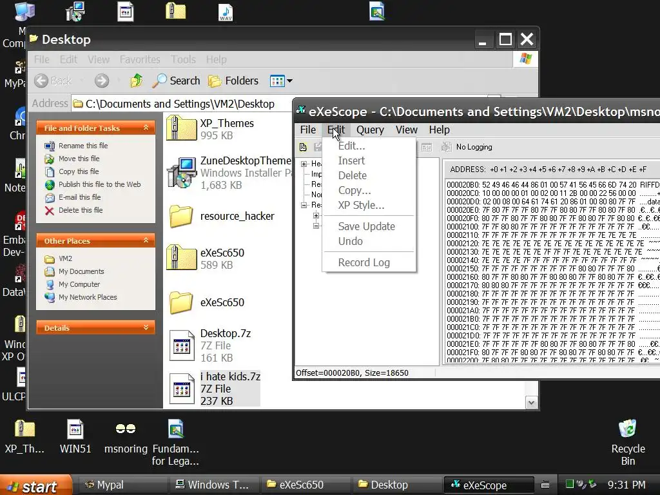660x495 pixels.
Task: Collapse the File and Folder Tasks panel
Action: click(146, 128)
